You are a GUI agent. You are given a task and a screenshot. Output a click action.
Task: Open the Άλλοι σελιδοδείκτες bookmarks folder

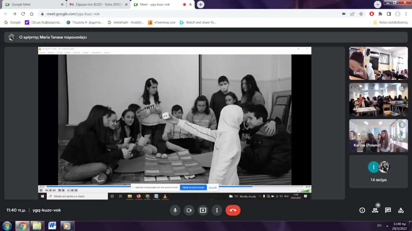pos(390,23)
